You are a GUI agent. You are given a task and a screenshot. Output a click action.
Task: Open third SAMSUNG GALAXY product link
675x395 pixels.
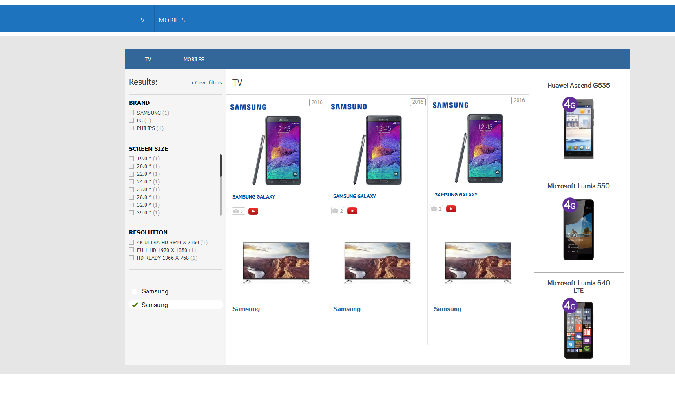456,194
